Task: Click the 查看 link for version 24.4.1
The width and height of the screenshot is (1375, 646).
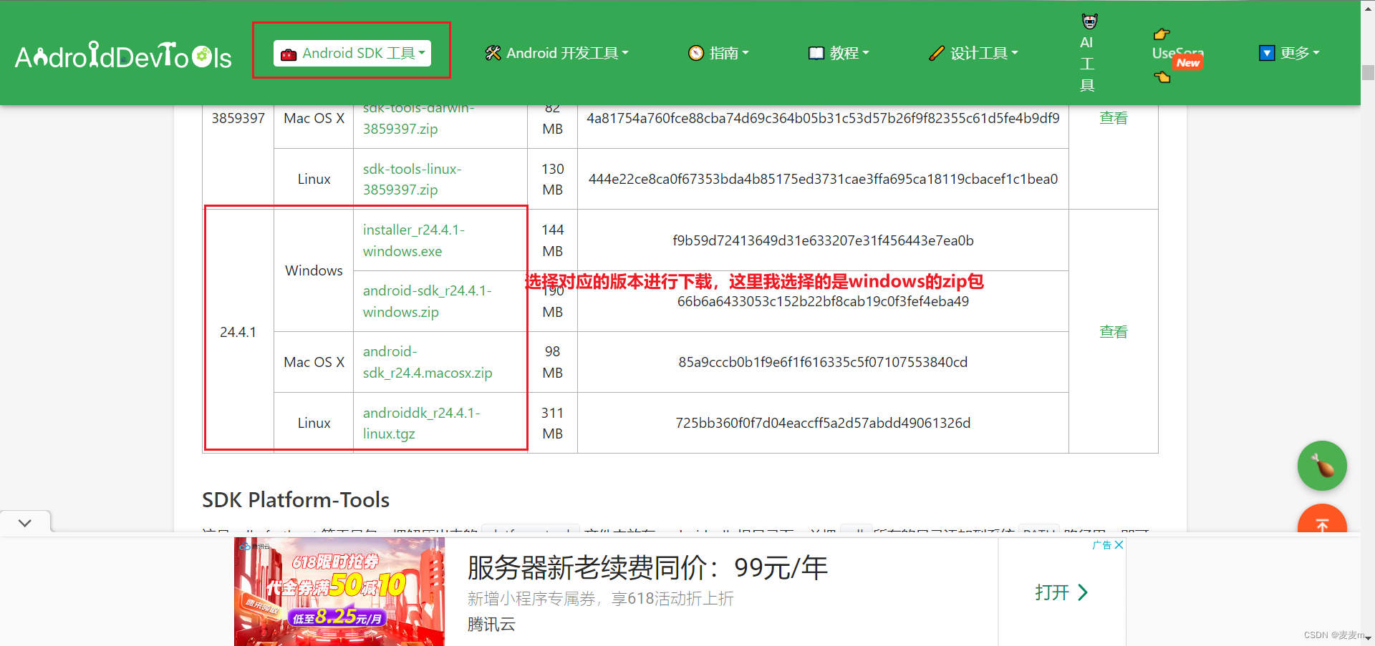Action: coord(1113,331)
